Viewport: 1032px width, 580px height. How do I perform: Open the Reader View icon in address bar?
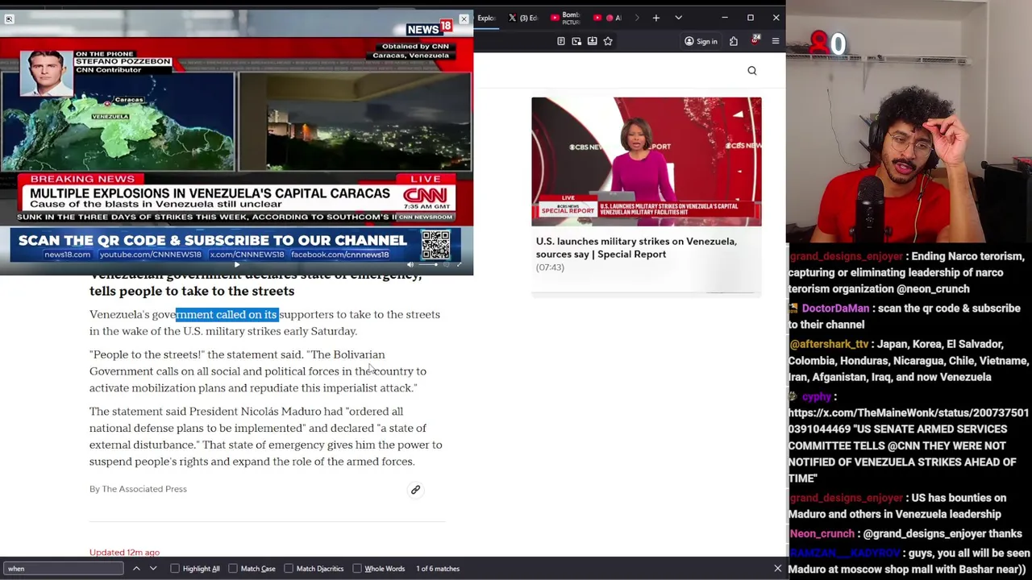click(560, 41)
